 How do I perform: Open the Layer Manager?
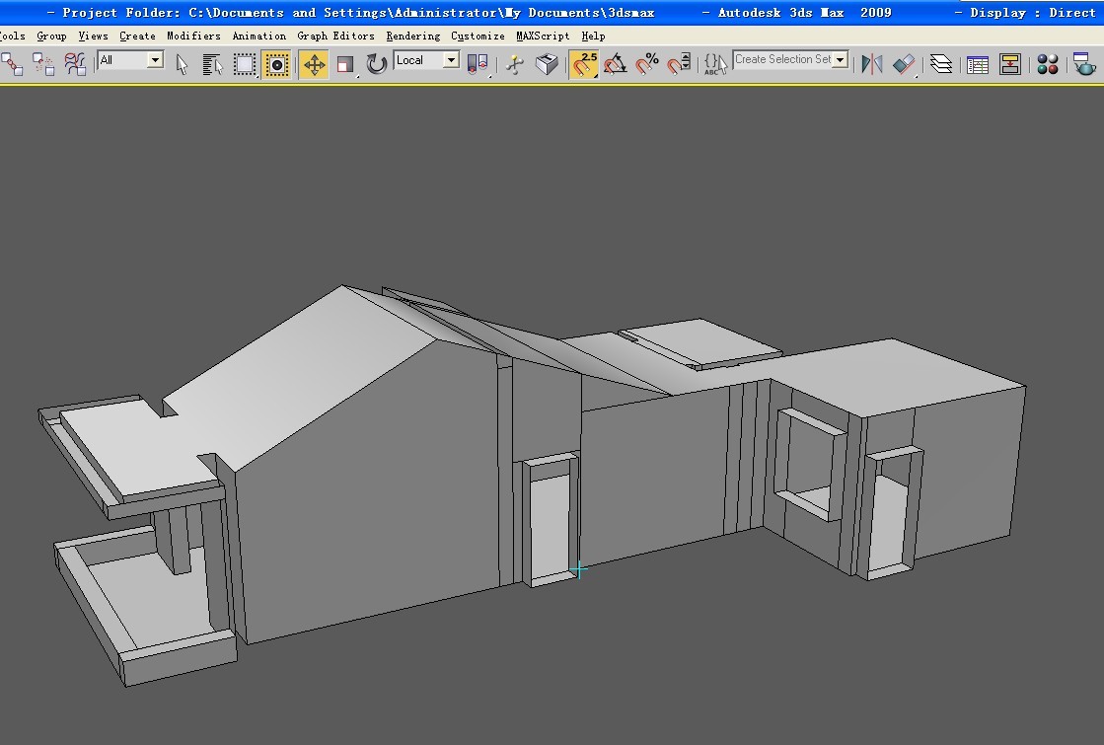(x=940, y=65)
